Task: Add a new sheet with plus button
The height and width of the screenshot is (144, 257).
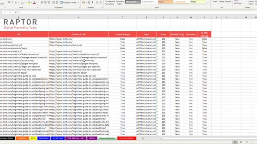Action: point(143,138)
